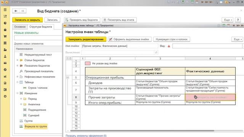The width and height of the screenshot is (244, 137).
Task: Select the Нередактируемый текст element
Action: pyautogui.click(x=38, y=55)
